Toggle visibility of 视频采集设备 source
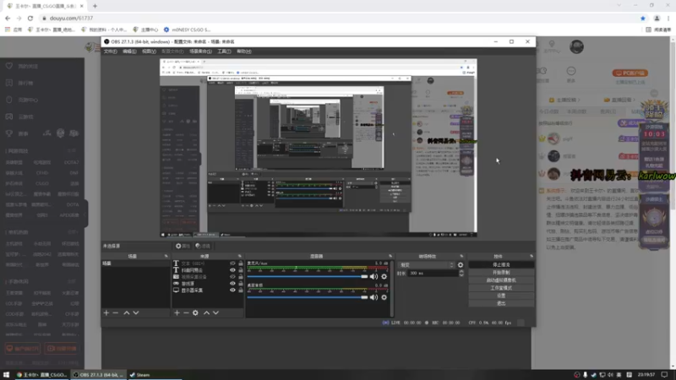Viewport: 676px width, 380px height. click(233, 277)
